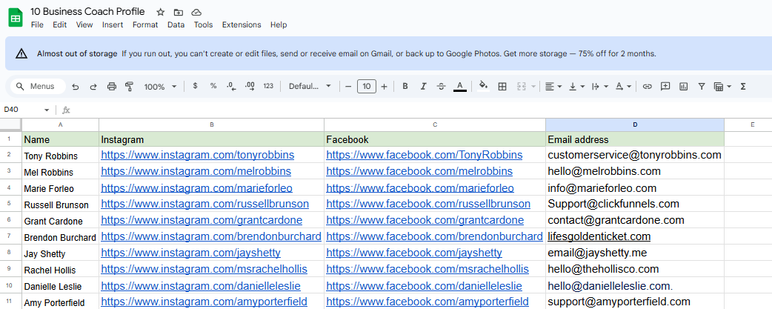The width and height of the screenshot is (772, 309).
Task: Open the Insert menu
Action: pos(113,24)
